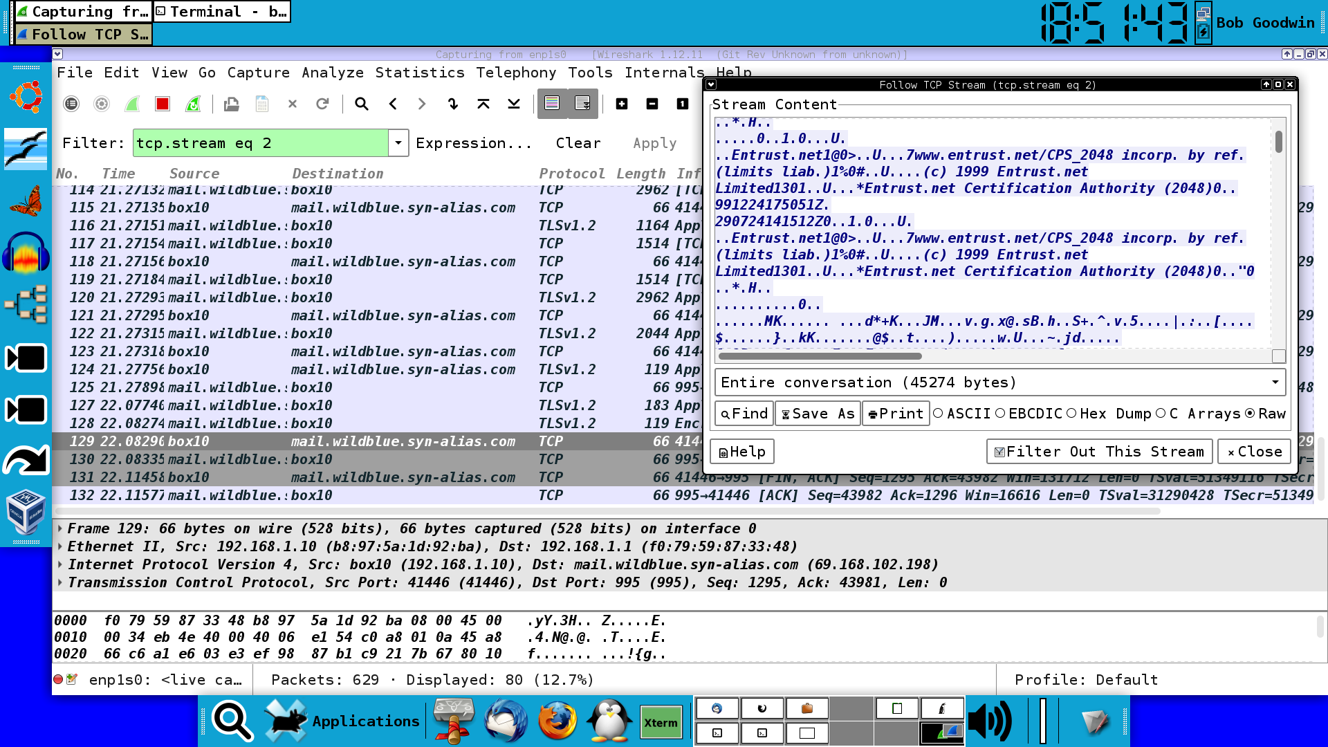Open the Capture menu
Screen dimensions: 1328x747
point(259,73)
